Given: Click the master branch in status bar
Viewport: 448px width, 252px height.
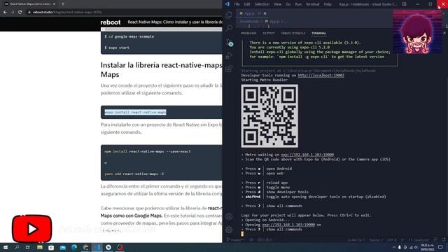Looking at the screenshot, I should [236, 240].
